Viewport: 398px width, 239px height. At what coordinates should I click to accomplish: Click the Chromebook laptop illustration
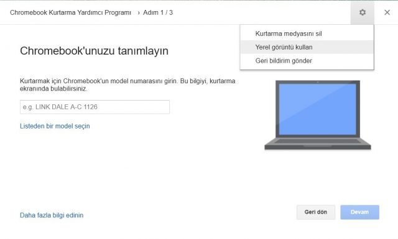318,115
